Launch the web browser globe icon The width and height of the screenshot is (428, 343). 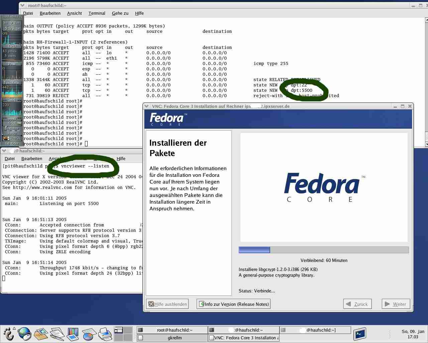(x=24, y=334)
